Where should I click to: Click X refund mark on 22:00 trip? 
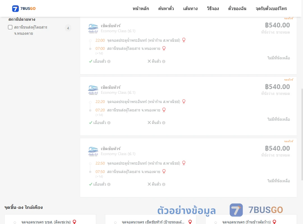point(149,61)
